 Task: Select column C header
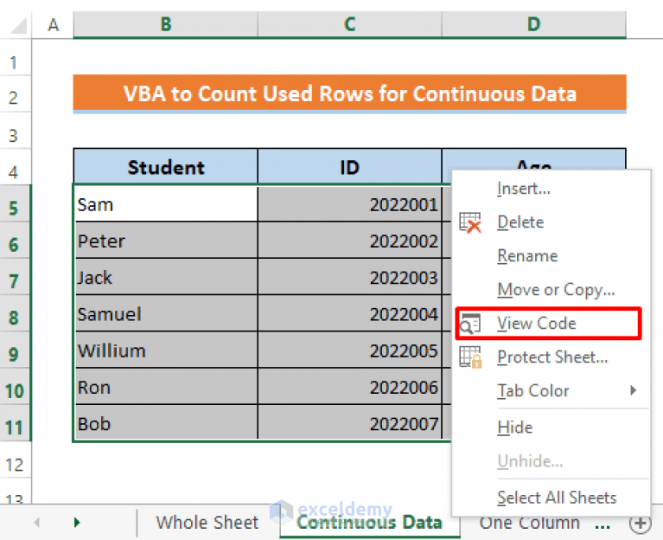[349, 24]
